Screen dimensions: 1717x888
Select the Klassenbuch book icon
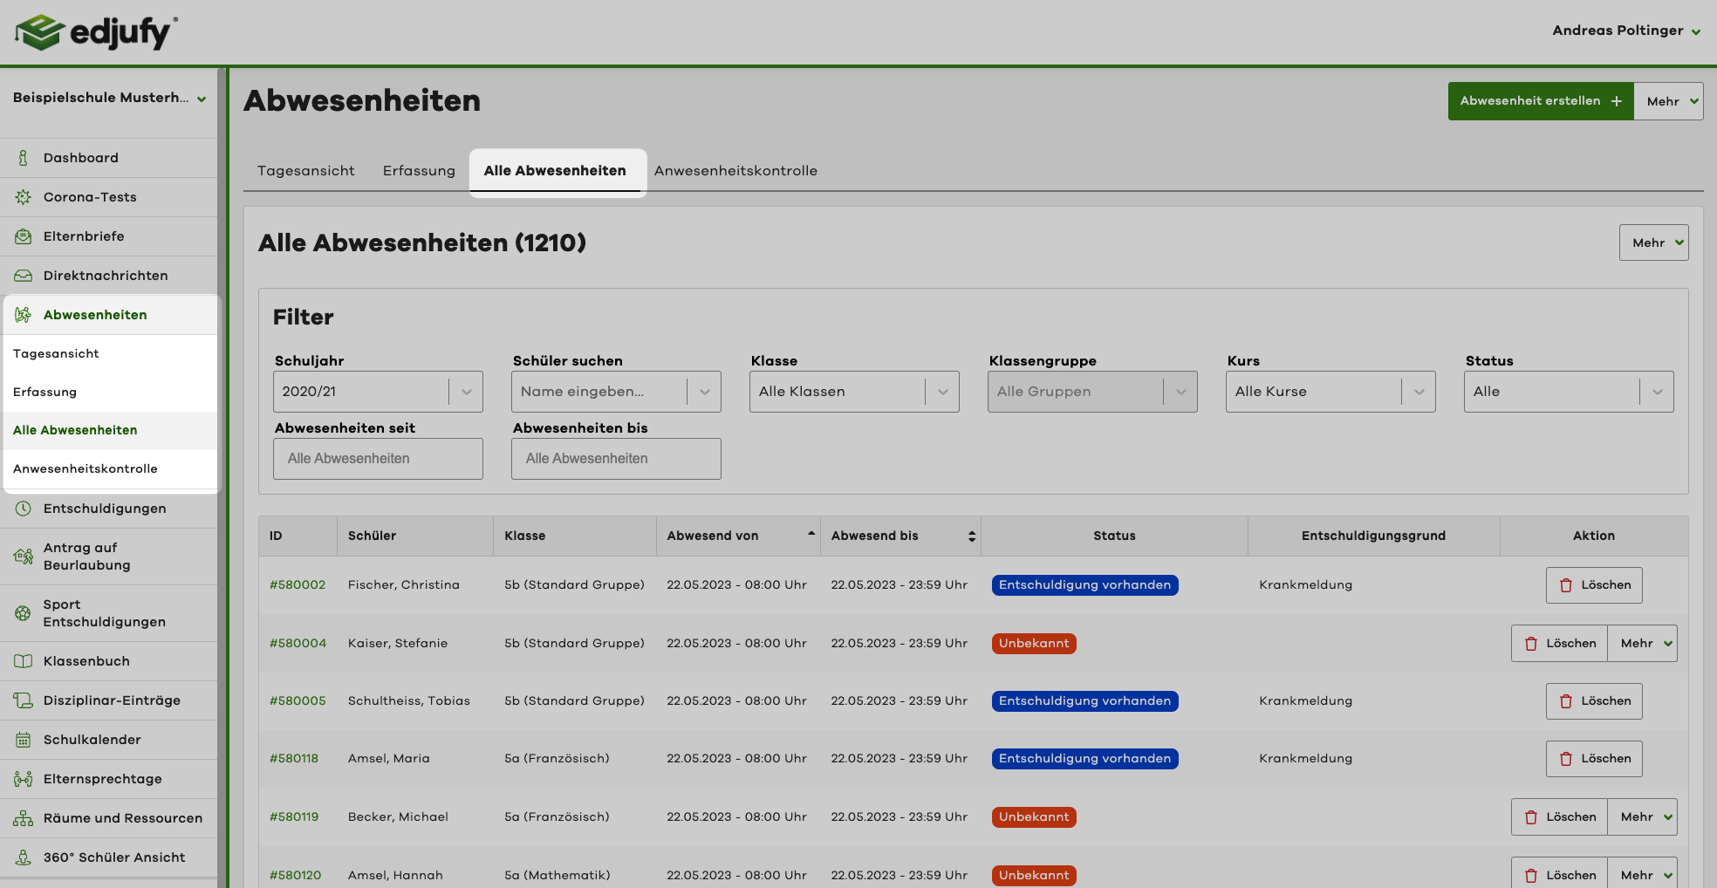(23, 660)
